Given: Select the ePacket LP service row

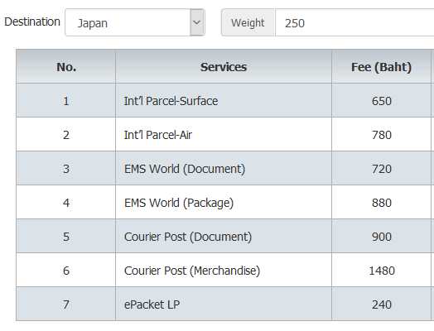Looking at the screenshot, I should coord(224,305).
